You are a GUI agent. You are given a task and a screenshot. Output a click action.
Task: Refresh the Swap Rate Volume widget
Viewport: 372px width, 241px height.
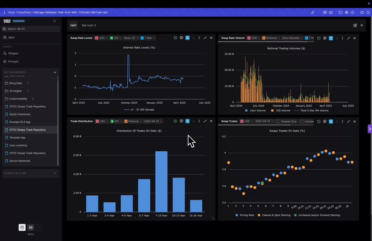[x=319, y=38]
